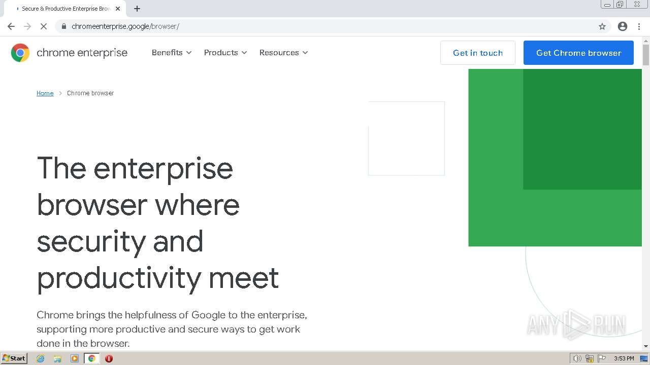The height and width of the screenshot is (365, 650).
Task: Stop page loading with X button
Action: (x=44, y=26)
